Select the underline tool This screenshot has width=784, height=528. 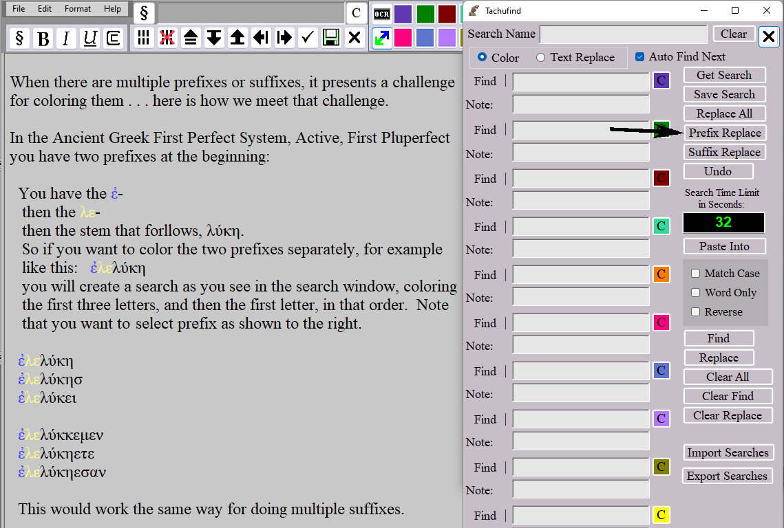(x=89, y=38)
